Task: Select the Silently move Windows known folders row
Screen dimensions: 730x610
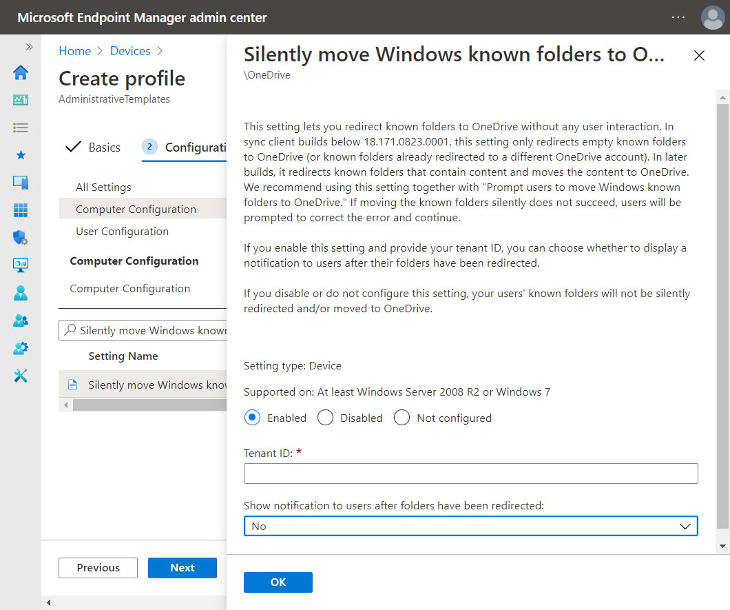Action: tap(143, 385)
